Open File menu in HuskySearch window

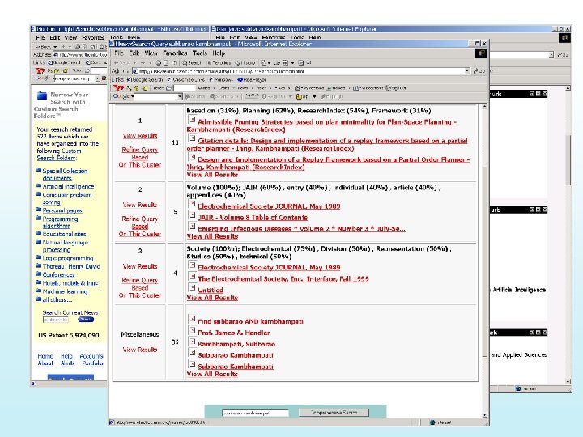pos(118,53)
